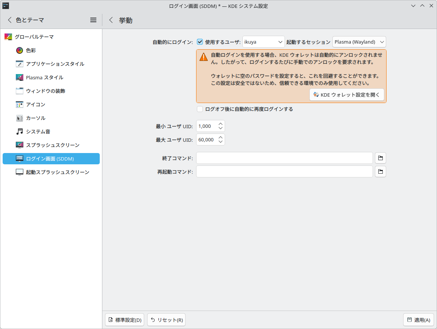Open the 使用するユーザ dropdown showing ikuya
The image size is (437, 329).
click(x=263, y=42)
